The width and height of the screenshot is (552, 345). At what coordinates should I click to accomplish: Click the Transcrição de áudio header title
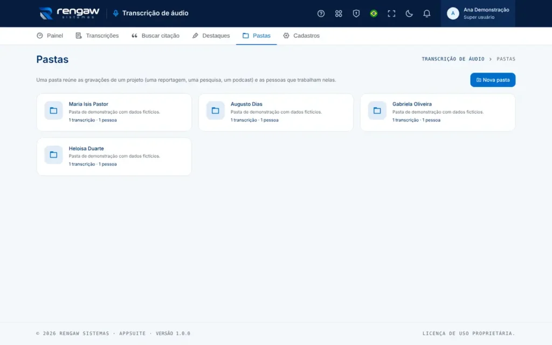[x=155, y=13]
